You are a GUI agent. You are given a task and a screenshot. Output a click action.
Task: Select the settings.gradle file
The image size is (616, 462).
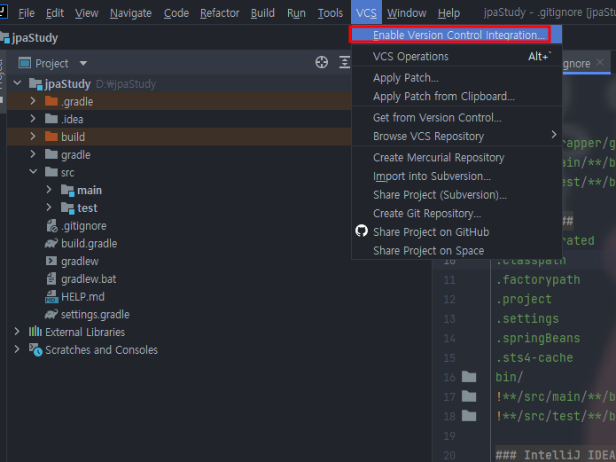pos(95,314)
